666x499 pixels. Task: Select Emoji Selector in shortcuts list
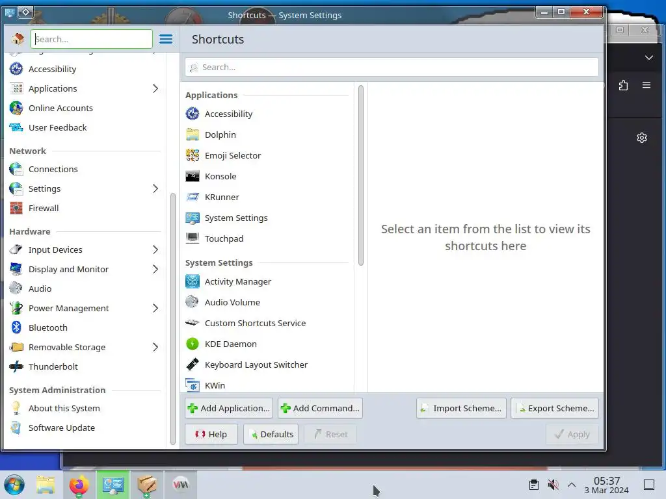pyautogui.click(x=267, y=155)
